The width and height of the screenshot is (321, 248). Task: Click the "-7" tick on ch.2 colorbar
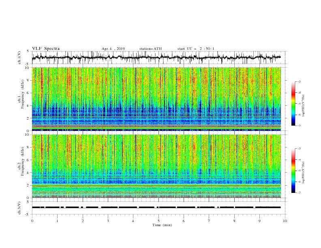[x=299, y=193]
